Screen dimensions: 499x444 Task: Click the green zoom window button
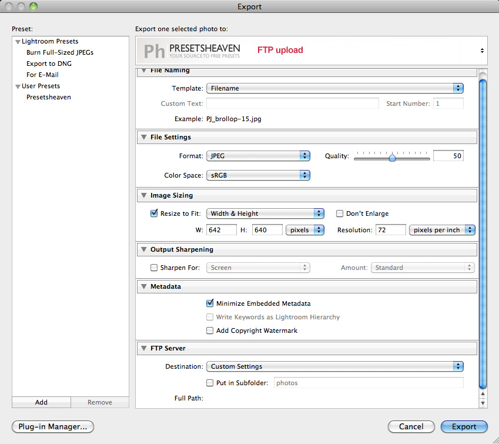34,6
